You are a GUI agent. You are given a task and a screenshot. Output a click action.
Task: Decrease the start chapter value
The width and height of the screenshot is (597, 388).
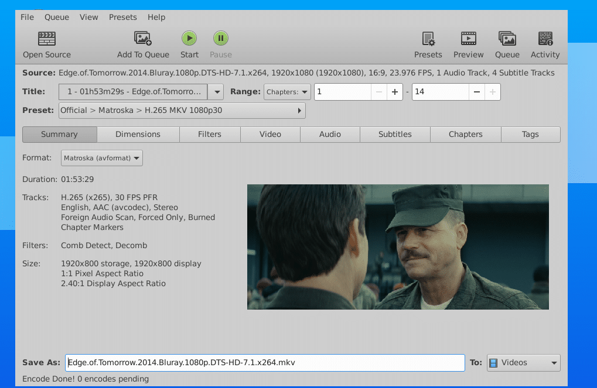point(379,92)
